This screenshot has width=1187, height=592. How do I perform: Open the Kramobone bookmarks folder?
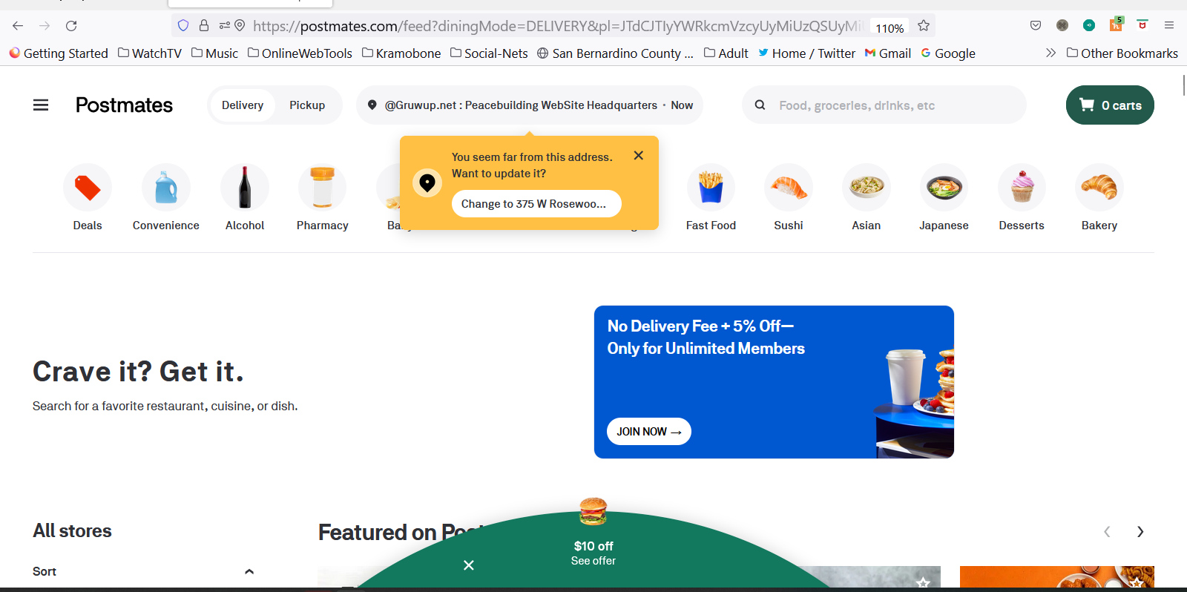click(x=401, y=53)
